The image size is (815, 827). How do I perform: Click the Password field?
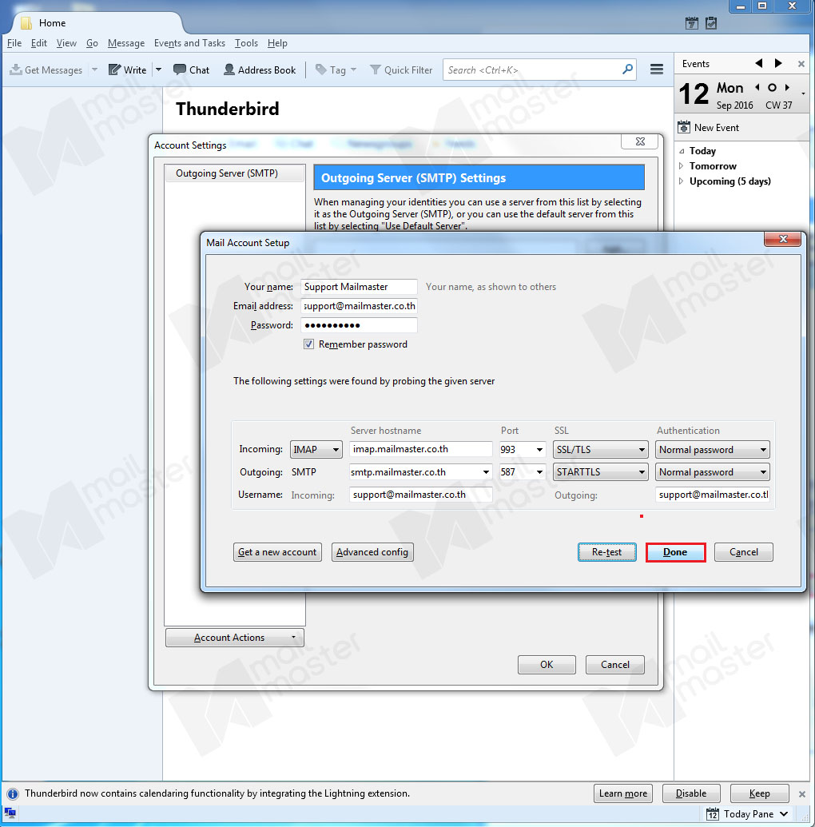[x=359, y=325]
